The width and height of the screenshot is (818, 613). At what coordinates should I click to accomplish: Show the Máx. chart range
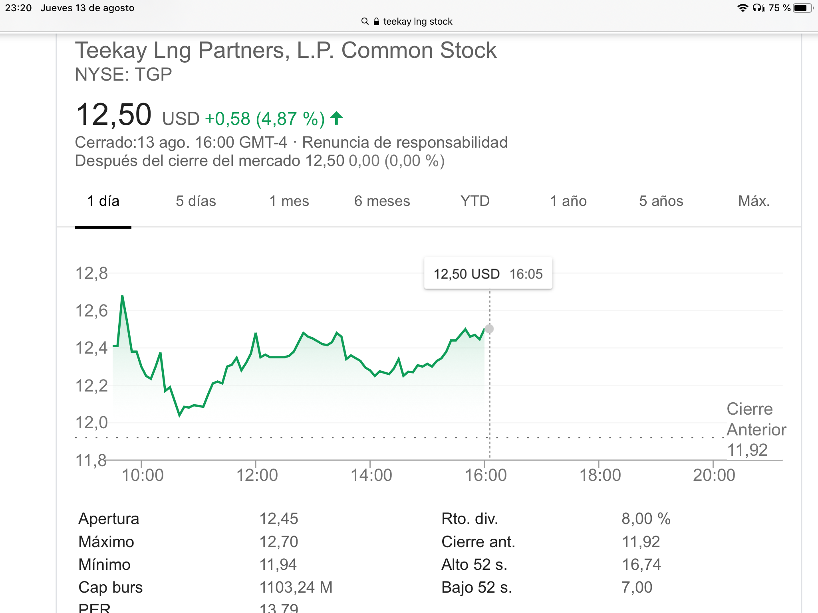pos(754,201)
